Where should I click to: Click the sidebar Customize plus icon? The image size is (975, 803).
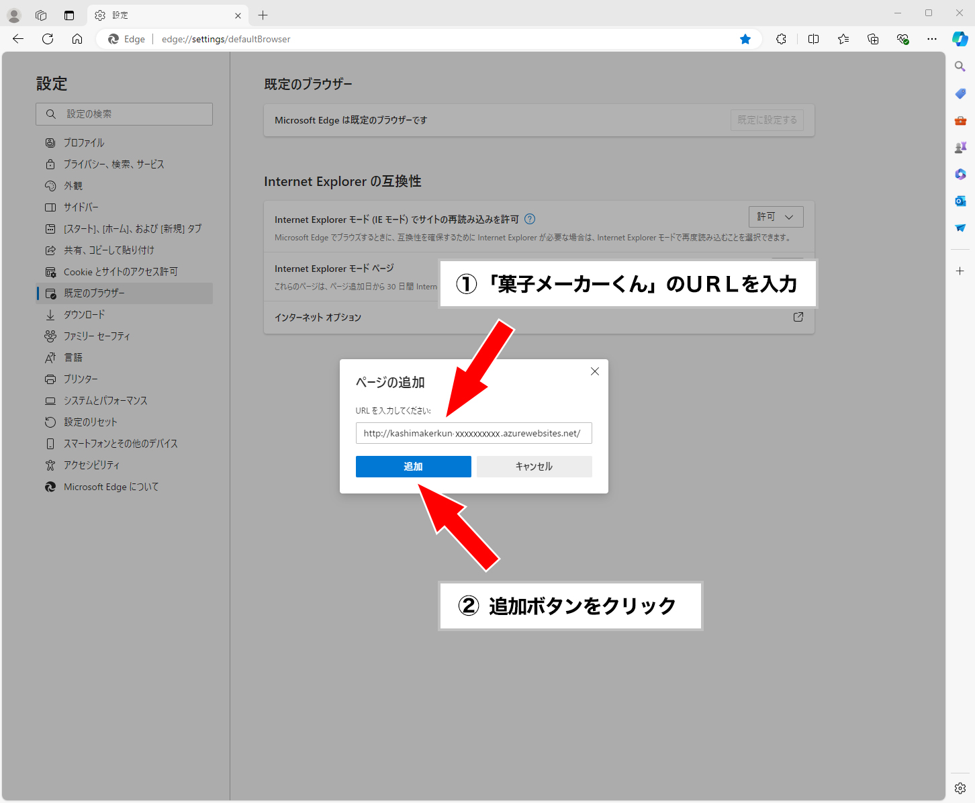960,271
